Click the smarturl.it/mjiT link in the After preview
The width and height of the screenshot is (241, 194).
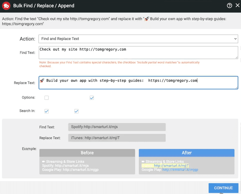171,166
